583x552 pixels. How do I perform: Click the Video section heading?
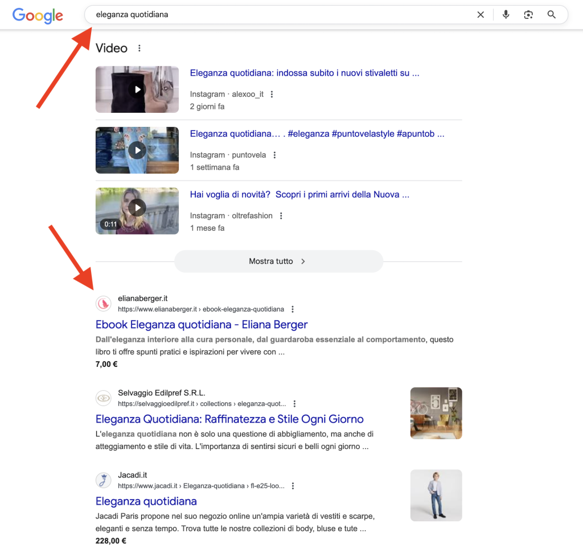112,48
